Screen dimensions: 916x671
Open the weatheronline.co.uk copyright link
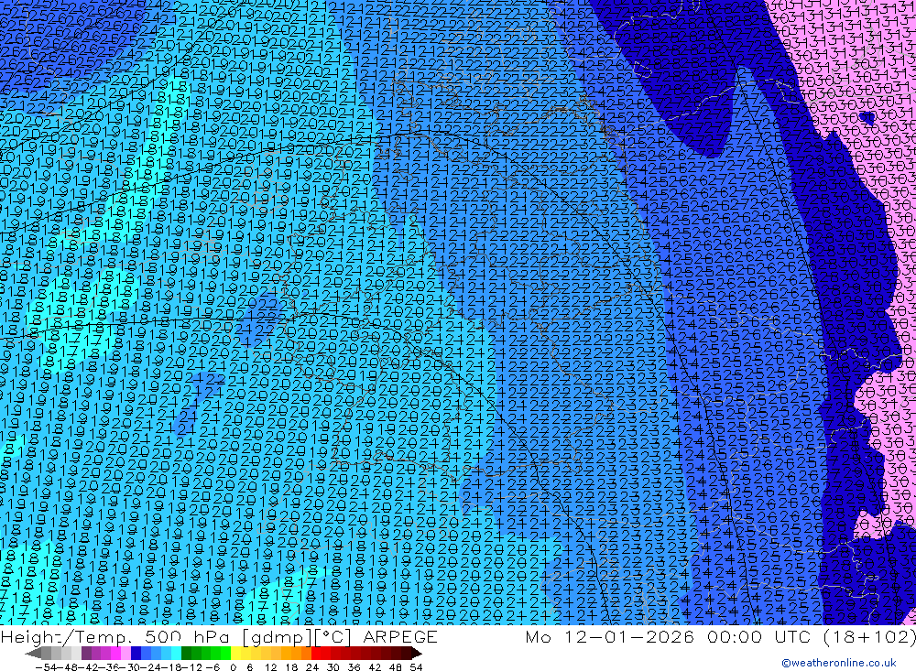(x=838, y=663)
